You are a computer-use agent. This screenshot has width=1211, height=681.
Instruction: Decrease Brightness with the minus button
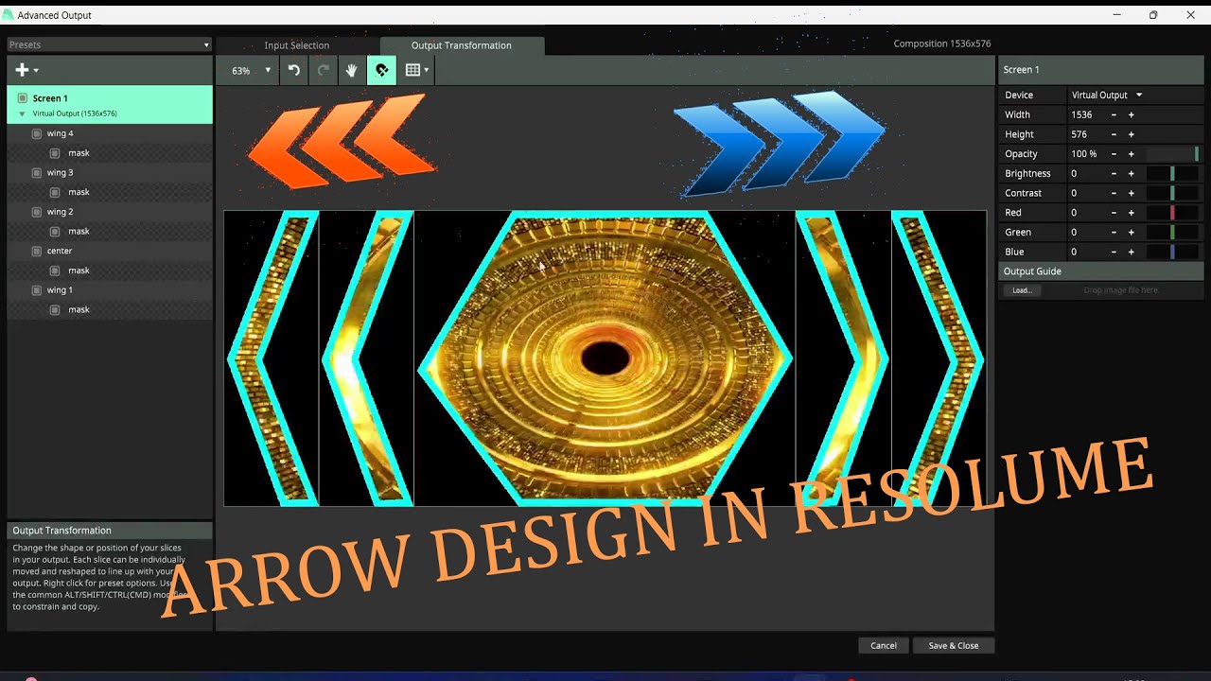pos(1114,174)
